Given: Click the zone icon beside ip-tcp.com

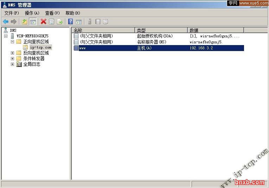Looking at the screenshot, I should 25,48.
